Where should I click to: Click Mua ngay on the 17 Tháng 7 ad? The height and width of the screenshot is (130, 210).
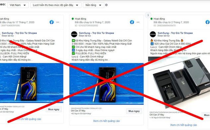pyautogui.click(x=54, y=109)
